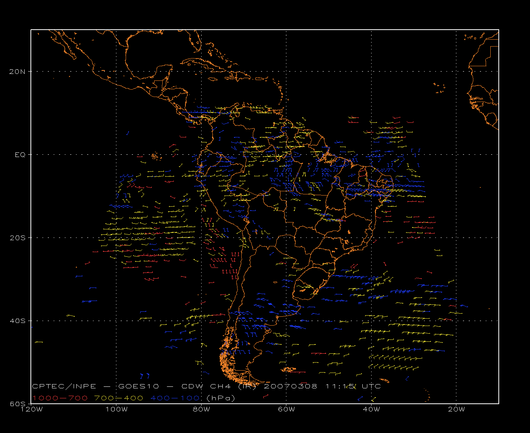Click the 120W longitude label
530x433 pixels.
[32, 409]
